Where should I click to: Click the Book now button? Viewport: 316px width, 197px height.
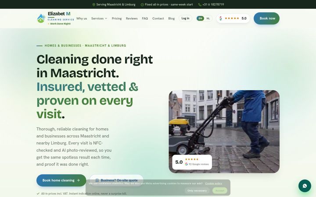[x=267, y=18]
